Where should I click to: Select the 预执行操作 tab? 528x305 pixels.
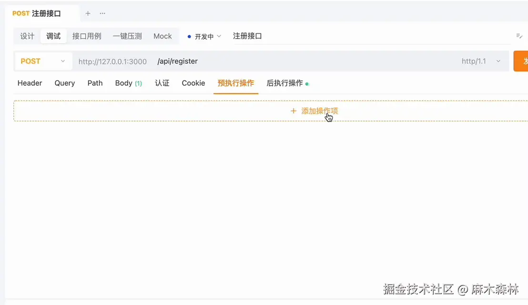236,83
